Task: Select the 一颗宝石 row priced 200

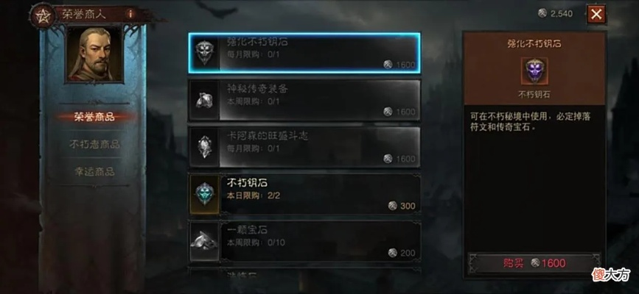Action: [304, 241]
